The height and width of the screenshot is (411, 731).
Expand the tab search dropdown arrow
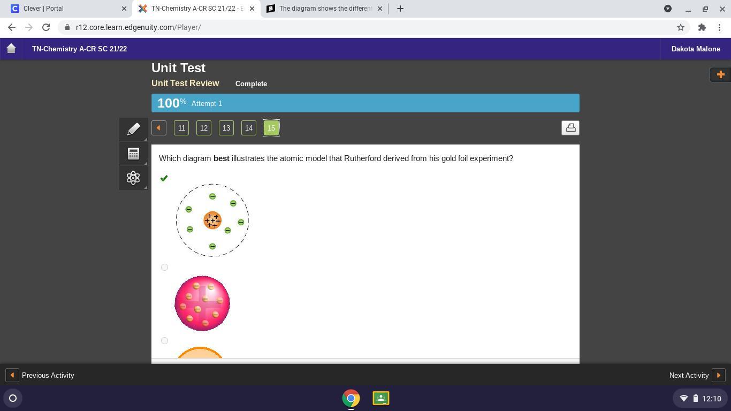(x=667, y=9)
